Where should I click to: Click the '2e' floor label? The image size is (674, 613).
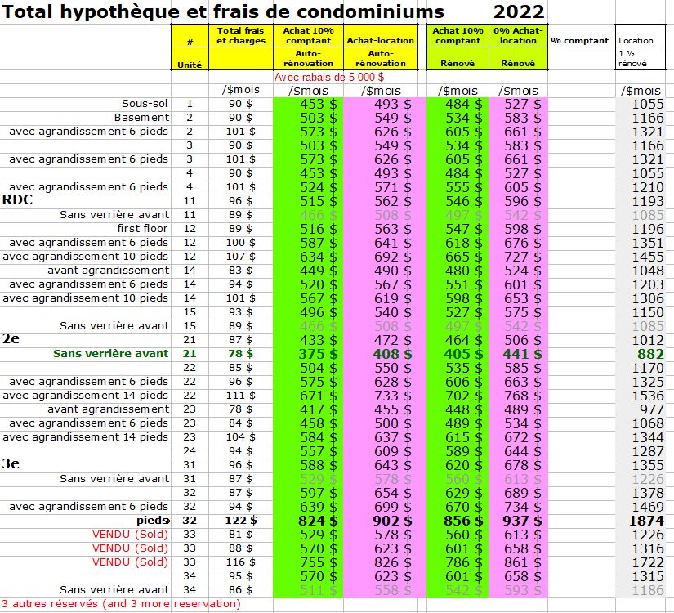tap(11, 339)
